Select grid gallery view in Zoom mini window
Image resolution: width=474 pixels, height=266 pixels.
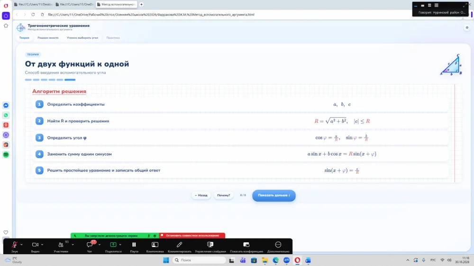tap(437, 5)
